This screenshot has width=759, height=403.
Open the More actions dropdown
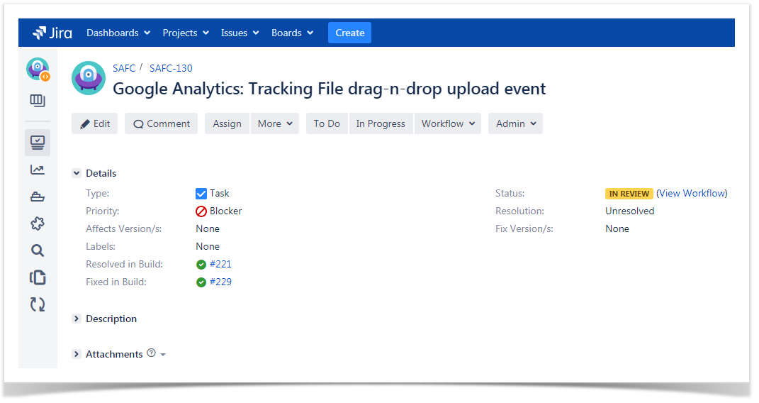pyautogui.click(x=274, y=123)
